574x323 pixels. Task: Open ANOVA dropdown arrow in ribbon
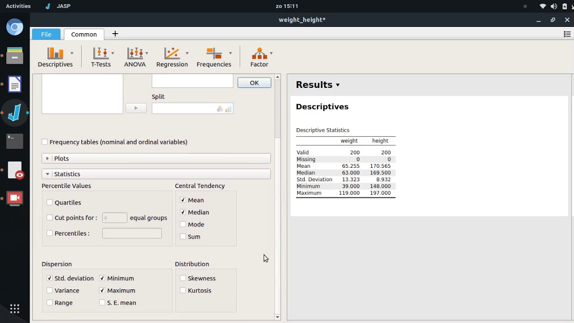point(147,53)
